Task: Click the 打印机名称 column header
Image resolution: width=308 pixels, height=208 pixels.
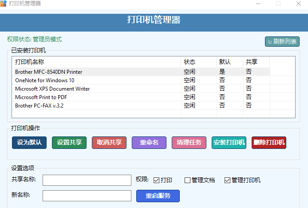Action: coord(30,62)
